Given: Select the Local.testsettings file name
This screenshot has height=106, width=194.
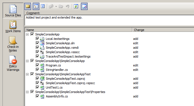Looking at the screenshot, I should (58, 39).
